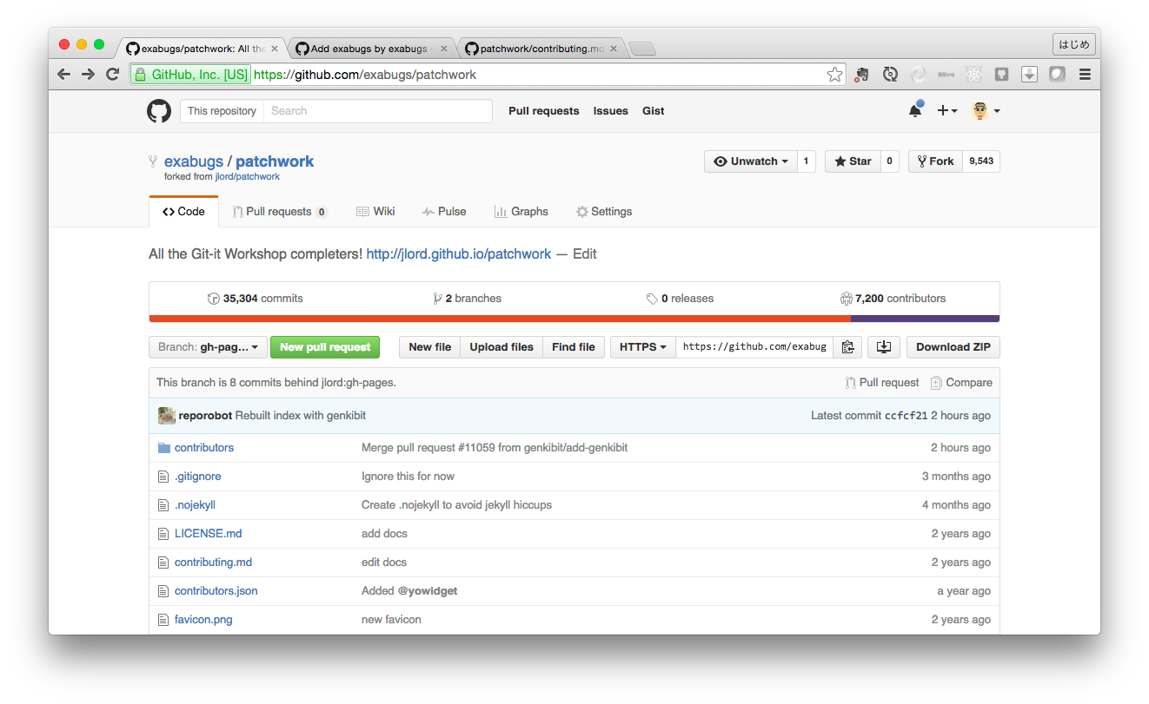Open the Pulse tab
Screen dimensions: 1149x704
coord(444,212)
